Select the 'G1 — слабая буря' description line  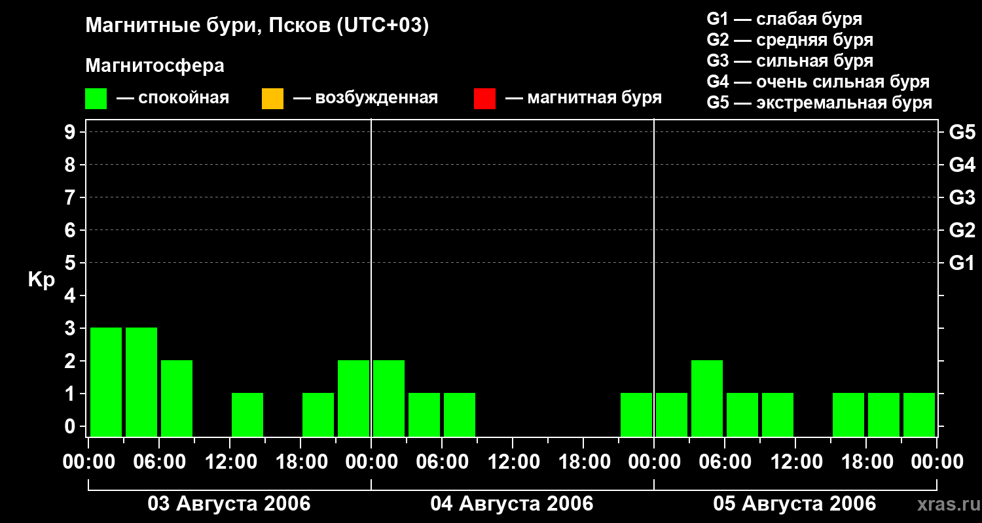pos(784,19)
